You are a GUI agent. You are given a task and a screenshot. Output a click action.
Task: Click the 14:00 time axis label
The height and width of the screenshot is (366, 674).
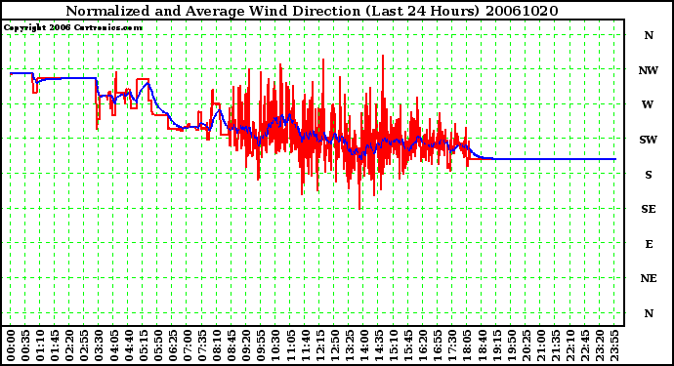coord(363,346)
